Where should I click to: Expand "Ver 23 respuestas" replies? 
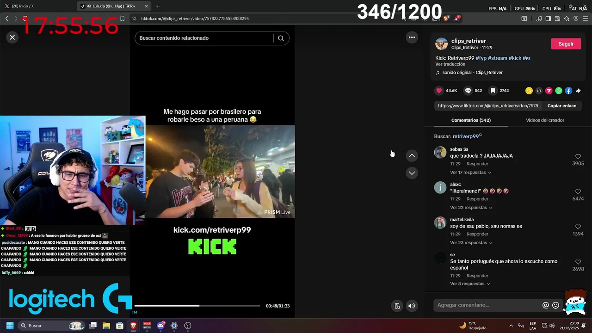[471, 243]
